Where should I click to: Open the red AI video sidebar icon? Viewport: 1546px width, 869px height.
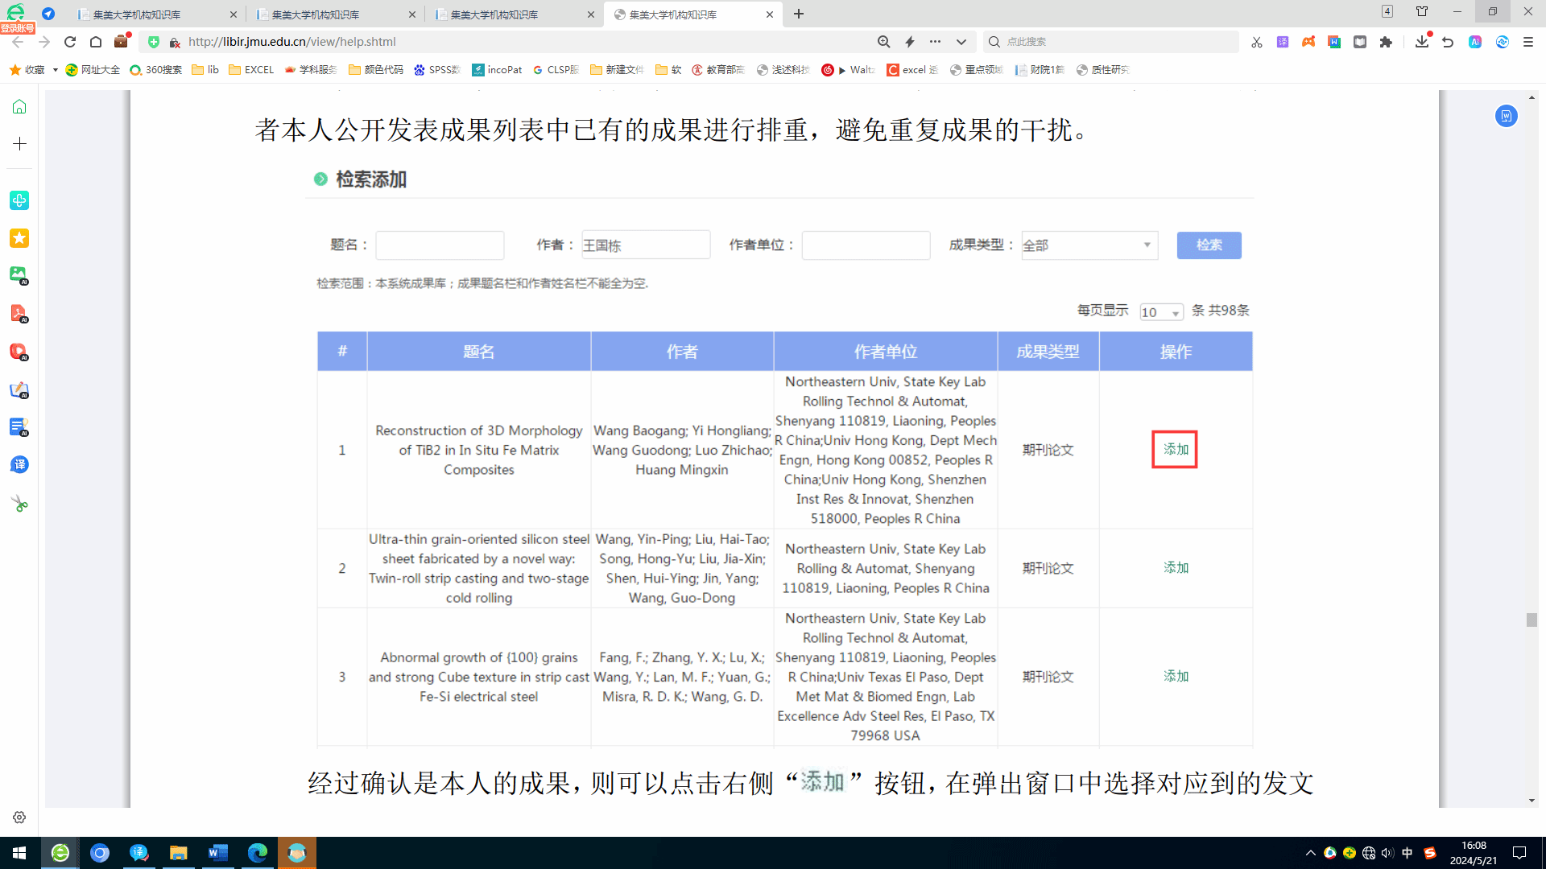(x=19, y=352)
